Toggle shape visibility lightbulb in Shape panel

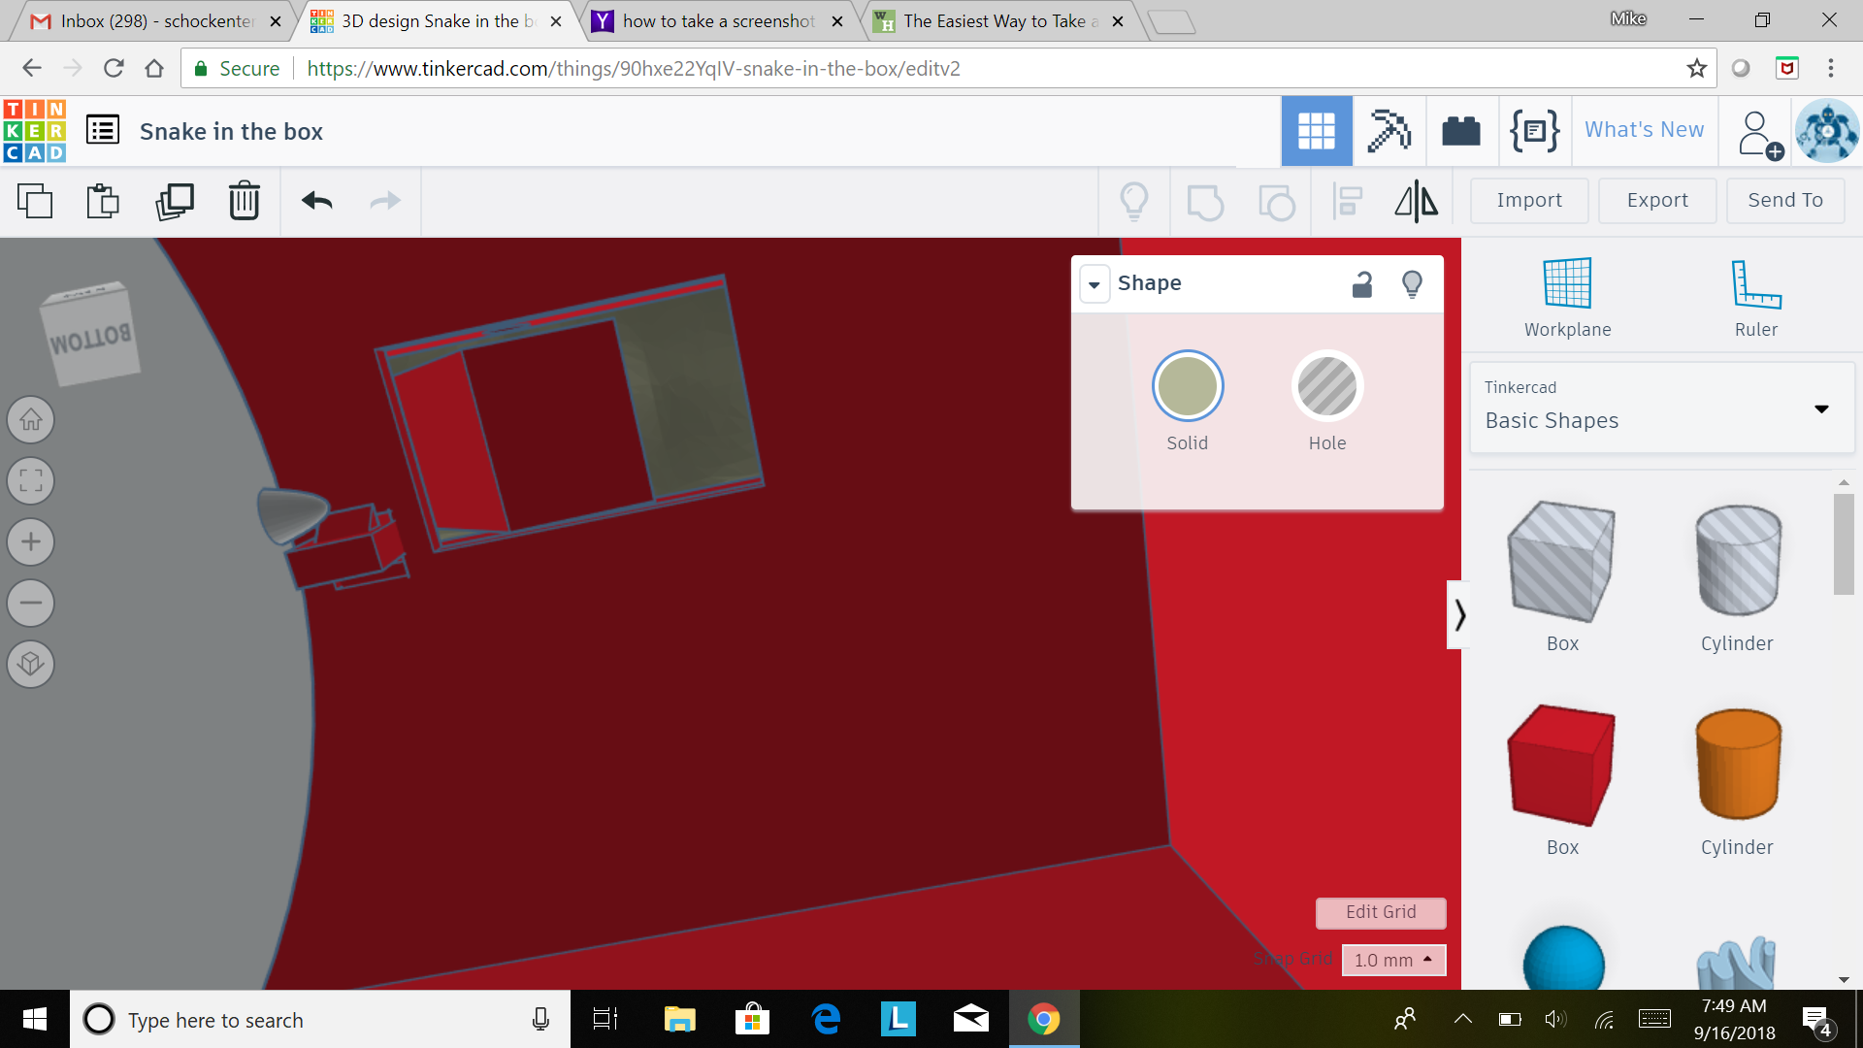point(1413,283)
